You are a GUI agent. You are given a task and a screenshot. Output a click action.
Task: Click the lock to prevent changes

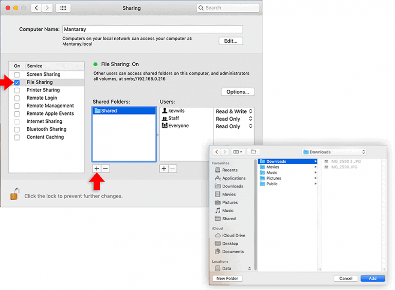coord(15,194)
